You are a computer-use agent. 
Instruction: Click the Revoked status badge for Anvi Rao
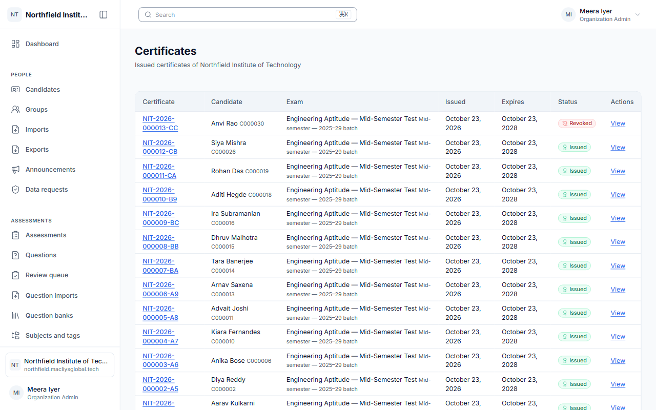(x=577, y=124)
